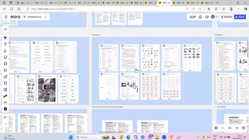The image size is (249, 140).
Task: Show hidden system tray icons
Action: point(198,137)
